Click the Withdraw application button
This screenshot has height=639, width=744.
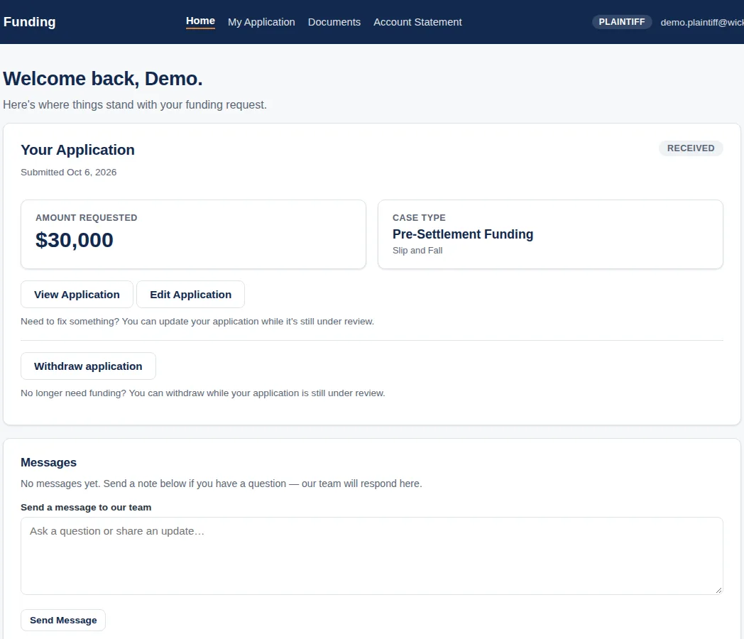pos(88,366)
